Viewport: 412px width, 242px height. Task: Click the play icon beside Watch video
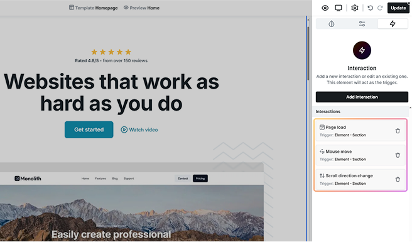click(124, 129)
